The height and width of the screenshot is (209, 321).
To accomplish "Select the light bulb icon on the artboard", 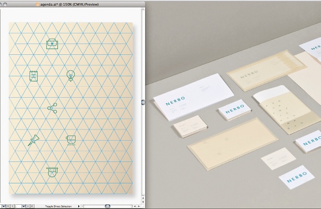I will point(70,76).
